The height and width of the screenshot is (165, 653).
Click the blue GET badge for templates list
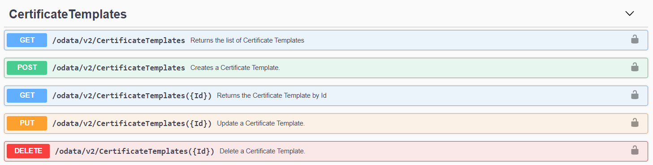pyautogui.click(x=27, y=40)
